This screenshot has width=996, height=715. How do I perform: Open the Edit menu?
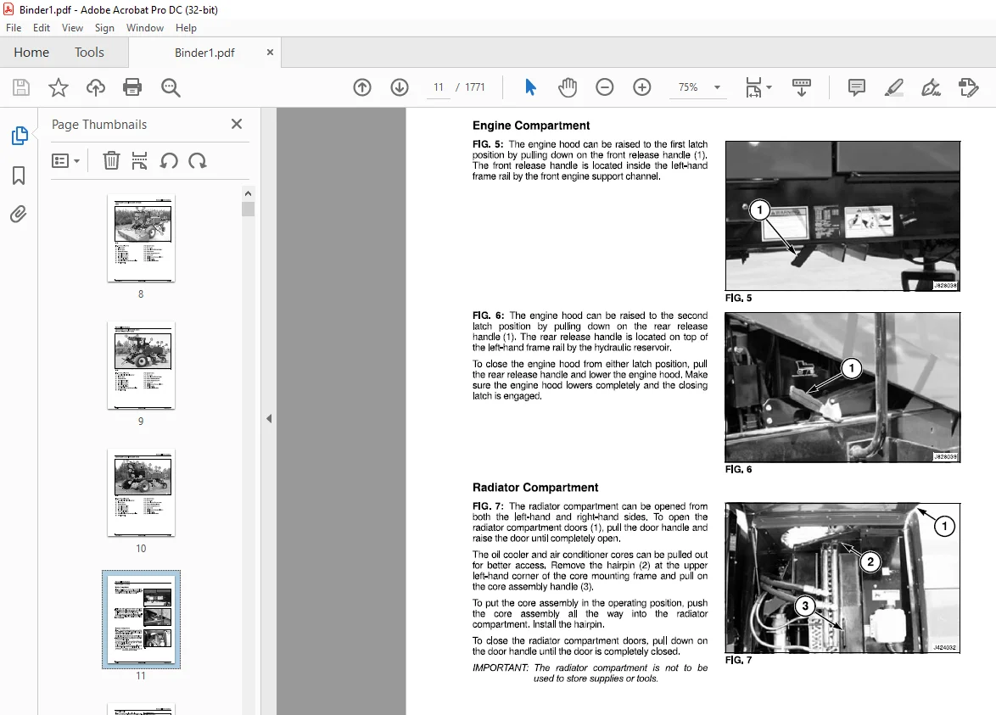[x=42, y=28]
